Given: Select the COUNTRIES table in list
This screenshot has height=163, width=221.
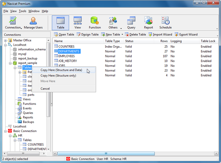Looking at the screenshot, I should (66, 46).
